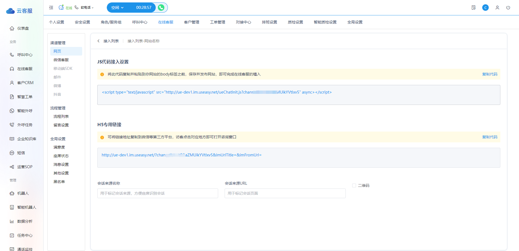Screen dimensions: 519x251
Task: Click the power logout icon
Action: pos(508,8)
